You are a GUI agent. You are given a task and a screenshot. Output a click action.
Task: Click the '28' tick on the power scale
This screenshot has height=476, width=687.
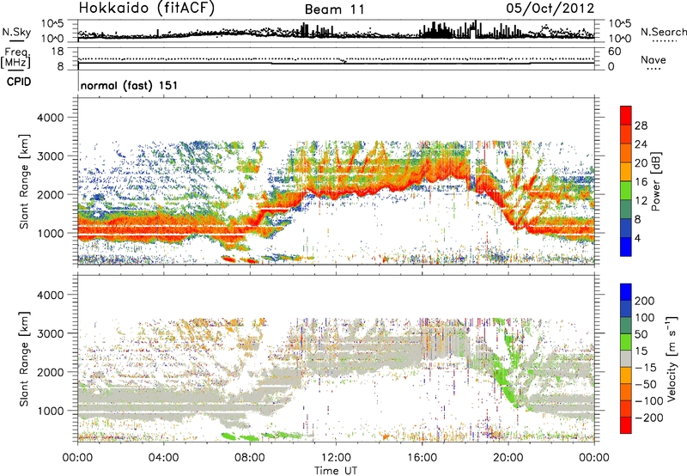point(641,125)
